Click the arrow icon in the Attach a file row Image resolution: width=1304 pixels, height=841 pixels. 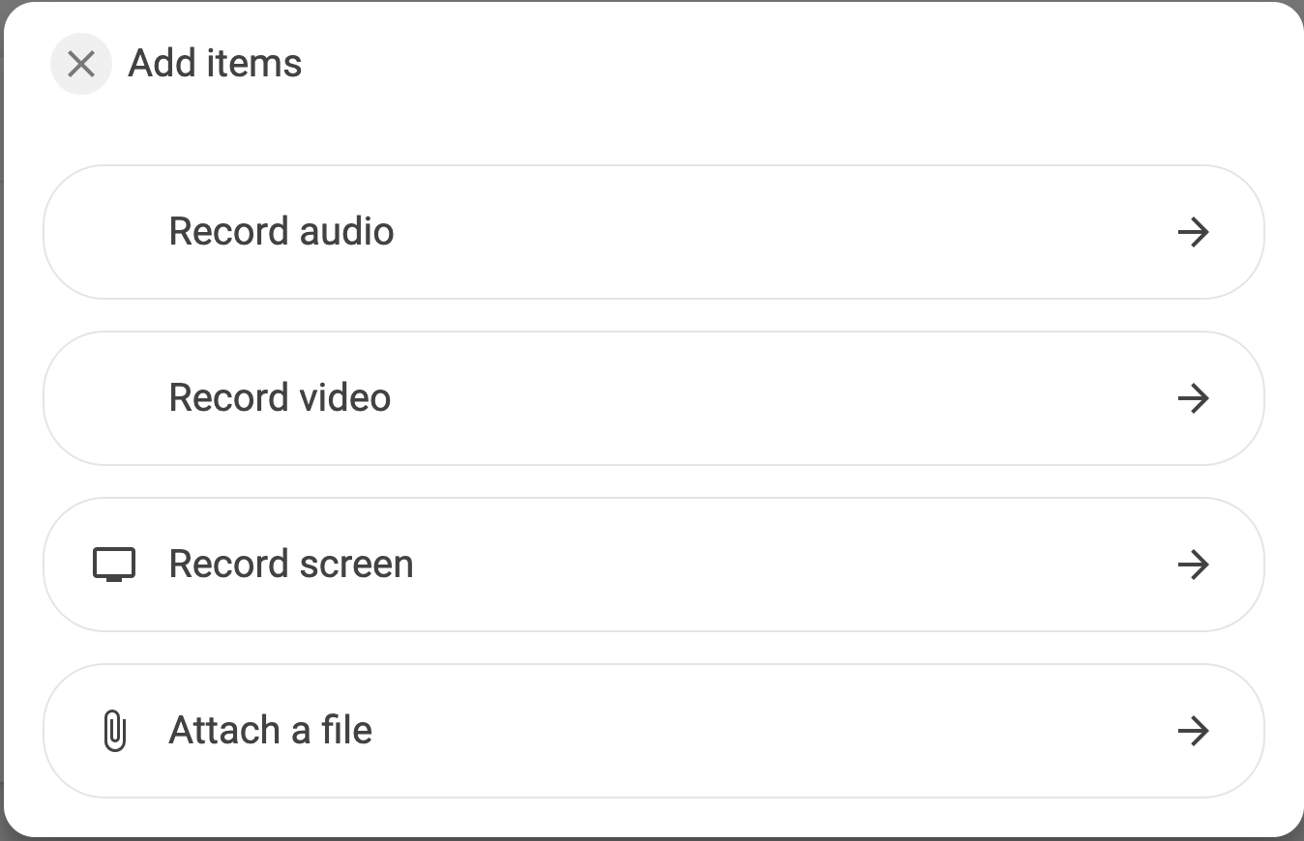(x=1194, y=731)
